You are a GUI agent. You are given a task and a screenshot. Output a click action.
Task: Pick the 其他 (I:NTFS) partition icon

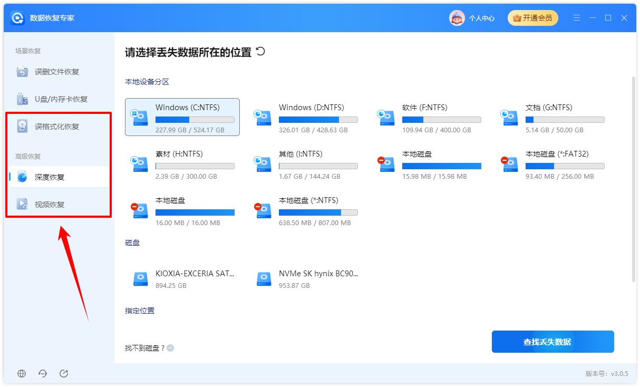click(263, 164)
